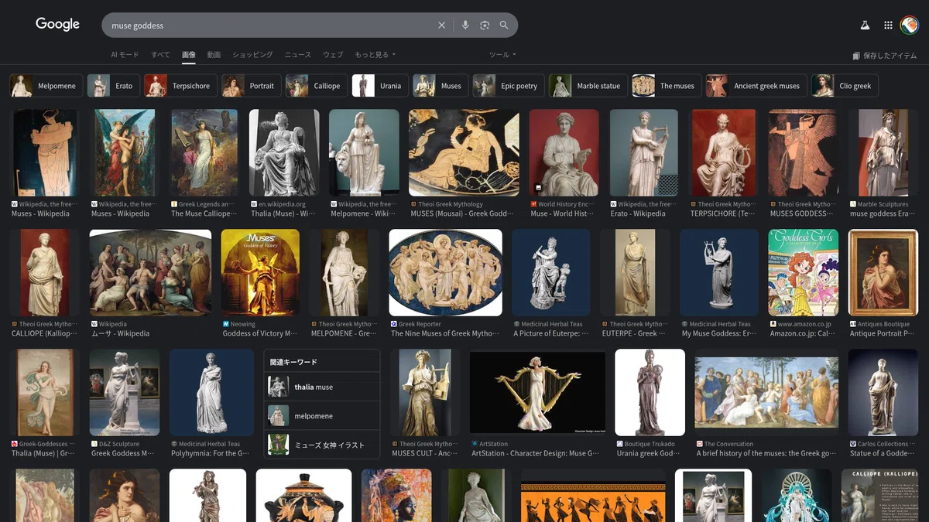
Task: Open the ArtStation harp character thumbnail
Action: (x=537, y=392)
